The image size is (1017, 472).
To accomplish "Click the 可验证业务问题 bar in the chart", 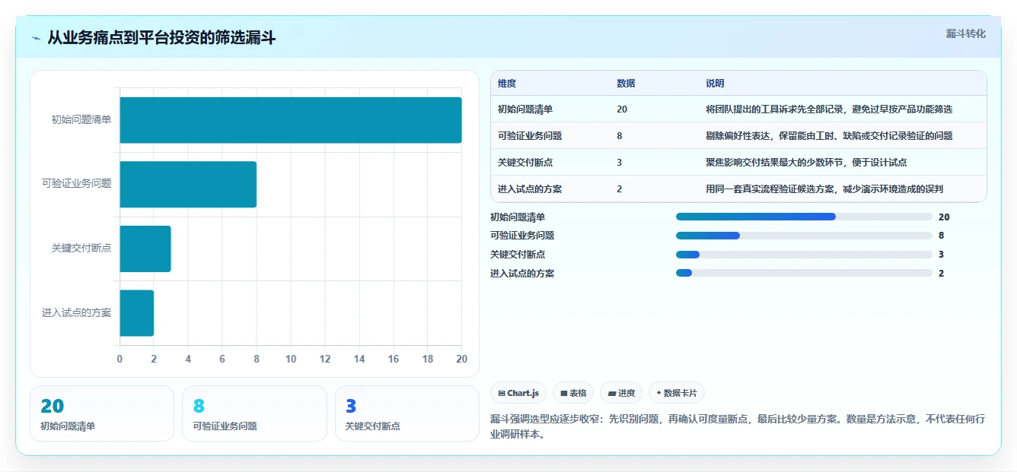I will pos(188,184).
